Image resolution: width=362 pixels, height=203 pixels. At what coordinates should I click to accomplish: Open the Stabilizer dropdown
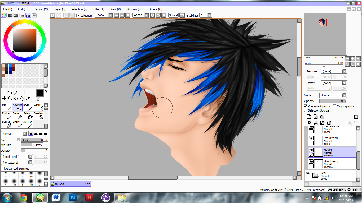pyautogui.click(x=210, y=15)
